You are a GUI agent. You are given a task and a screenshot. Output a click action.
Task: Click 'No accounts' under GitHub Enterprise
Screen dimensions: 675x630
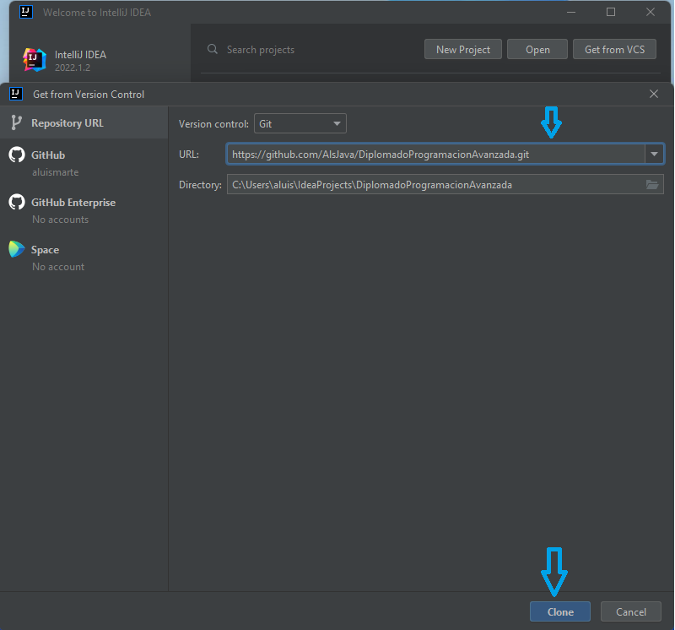click(60, 220)
